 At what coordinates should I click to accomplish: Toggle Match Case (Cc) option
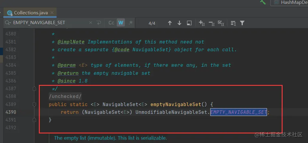coord(111,23)
